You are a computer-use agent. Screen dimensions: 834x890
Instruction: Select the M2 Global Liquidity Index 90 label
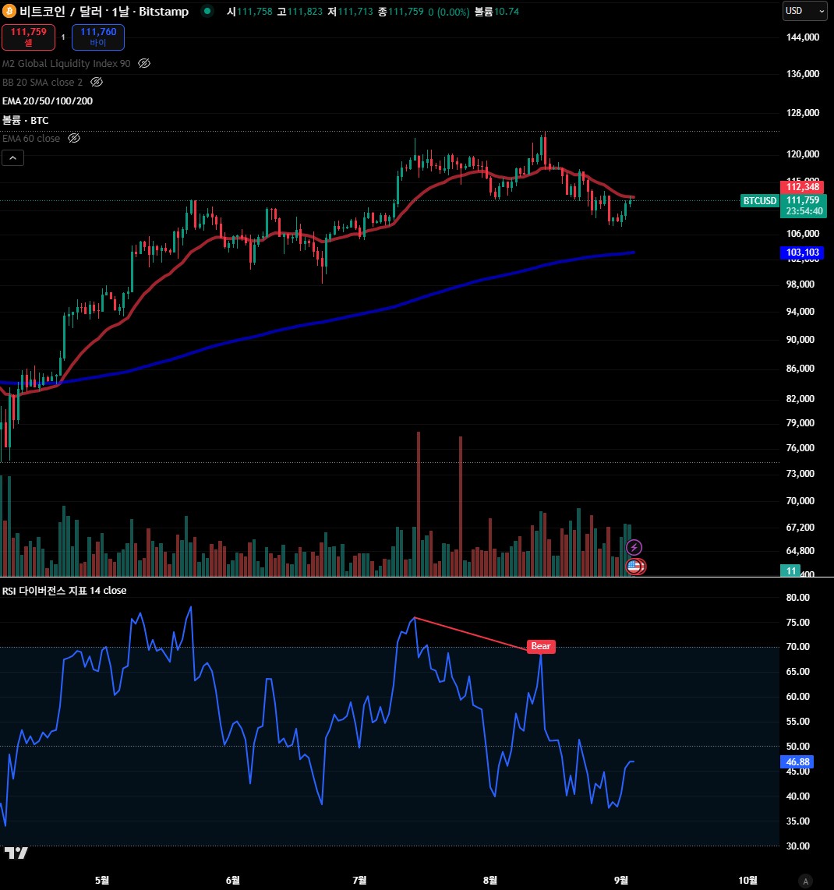pos(66,64)
